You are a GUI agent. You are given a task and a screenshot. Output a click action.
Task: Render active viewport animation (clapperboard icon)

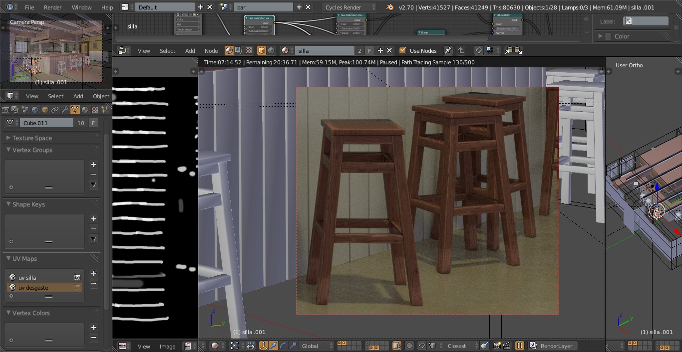point(506,346)
